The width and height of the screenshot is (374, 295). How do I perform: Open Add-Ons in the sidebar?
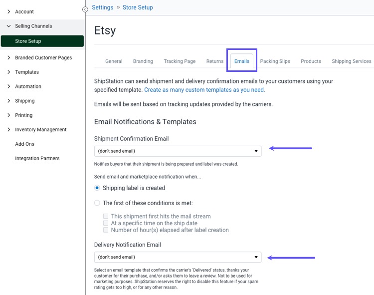25,144
